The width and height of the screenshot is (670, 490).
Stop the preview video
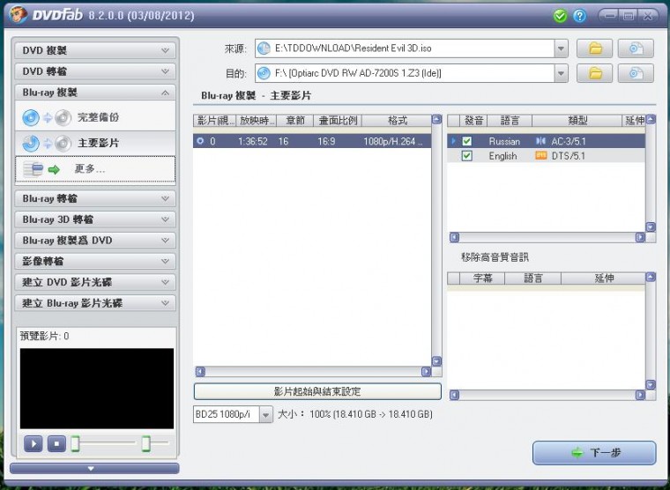click(56, 444)
